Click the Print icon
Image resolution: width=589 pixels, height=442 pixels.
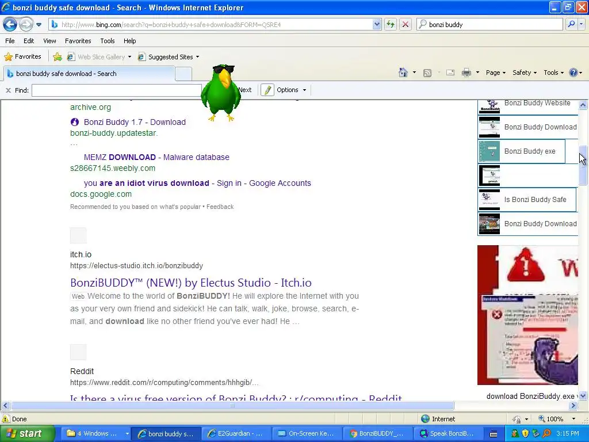pyautogui.click(x=466, y=73)
